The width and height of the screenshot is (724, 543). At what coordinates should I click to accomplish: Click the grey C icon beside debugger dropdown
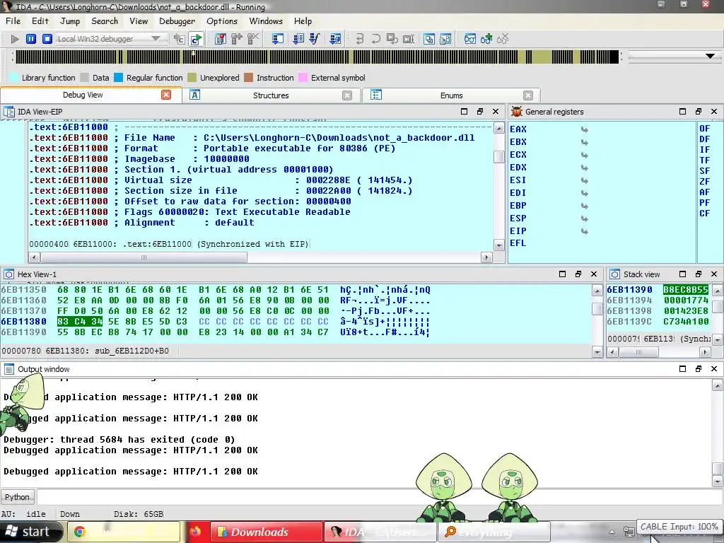(x=180, y=40)
